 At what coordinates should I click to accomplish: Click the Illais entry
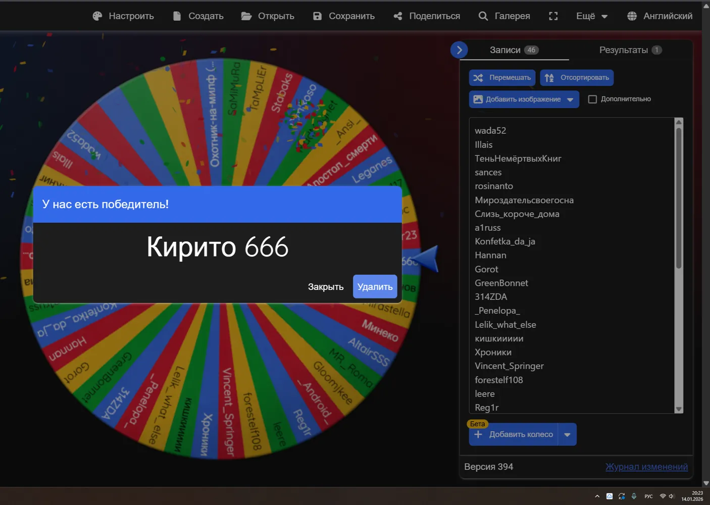pos(484,144)
